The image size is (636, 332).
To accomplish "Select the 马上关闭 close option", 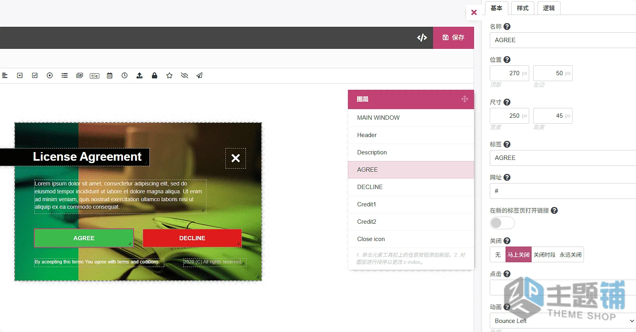I will (519, 254).
